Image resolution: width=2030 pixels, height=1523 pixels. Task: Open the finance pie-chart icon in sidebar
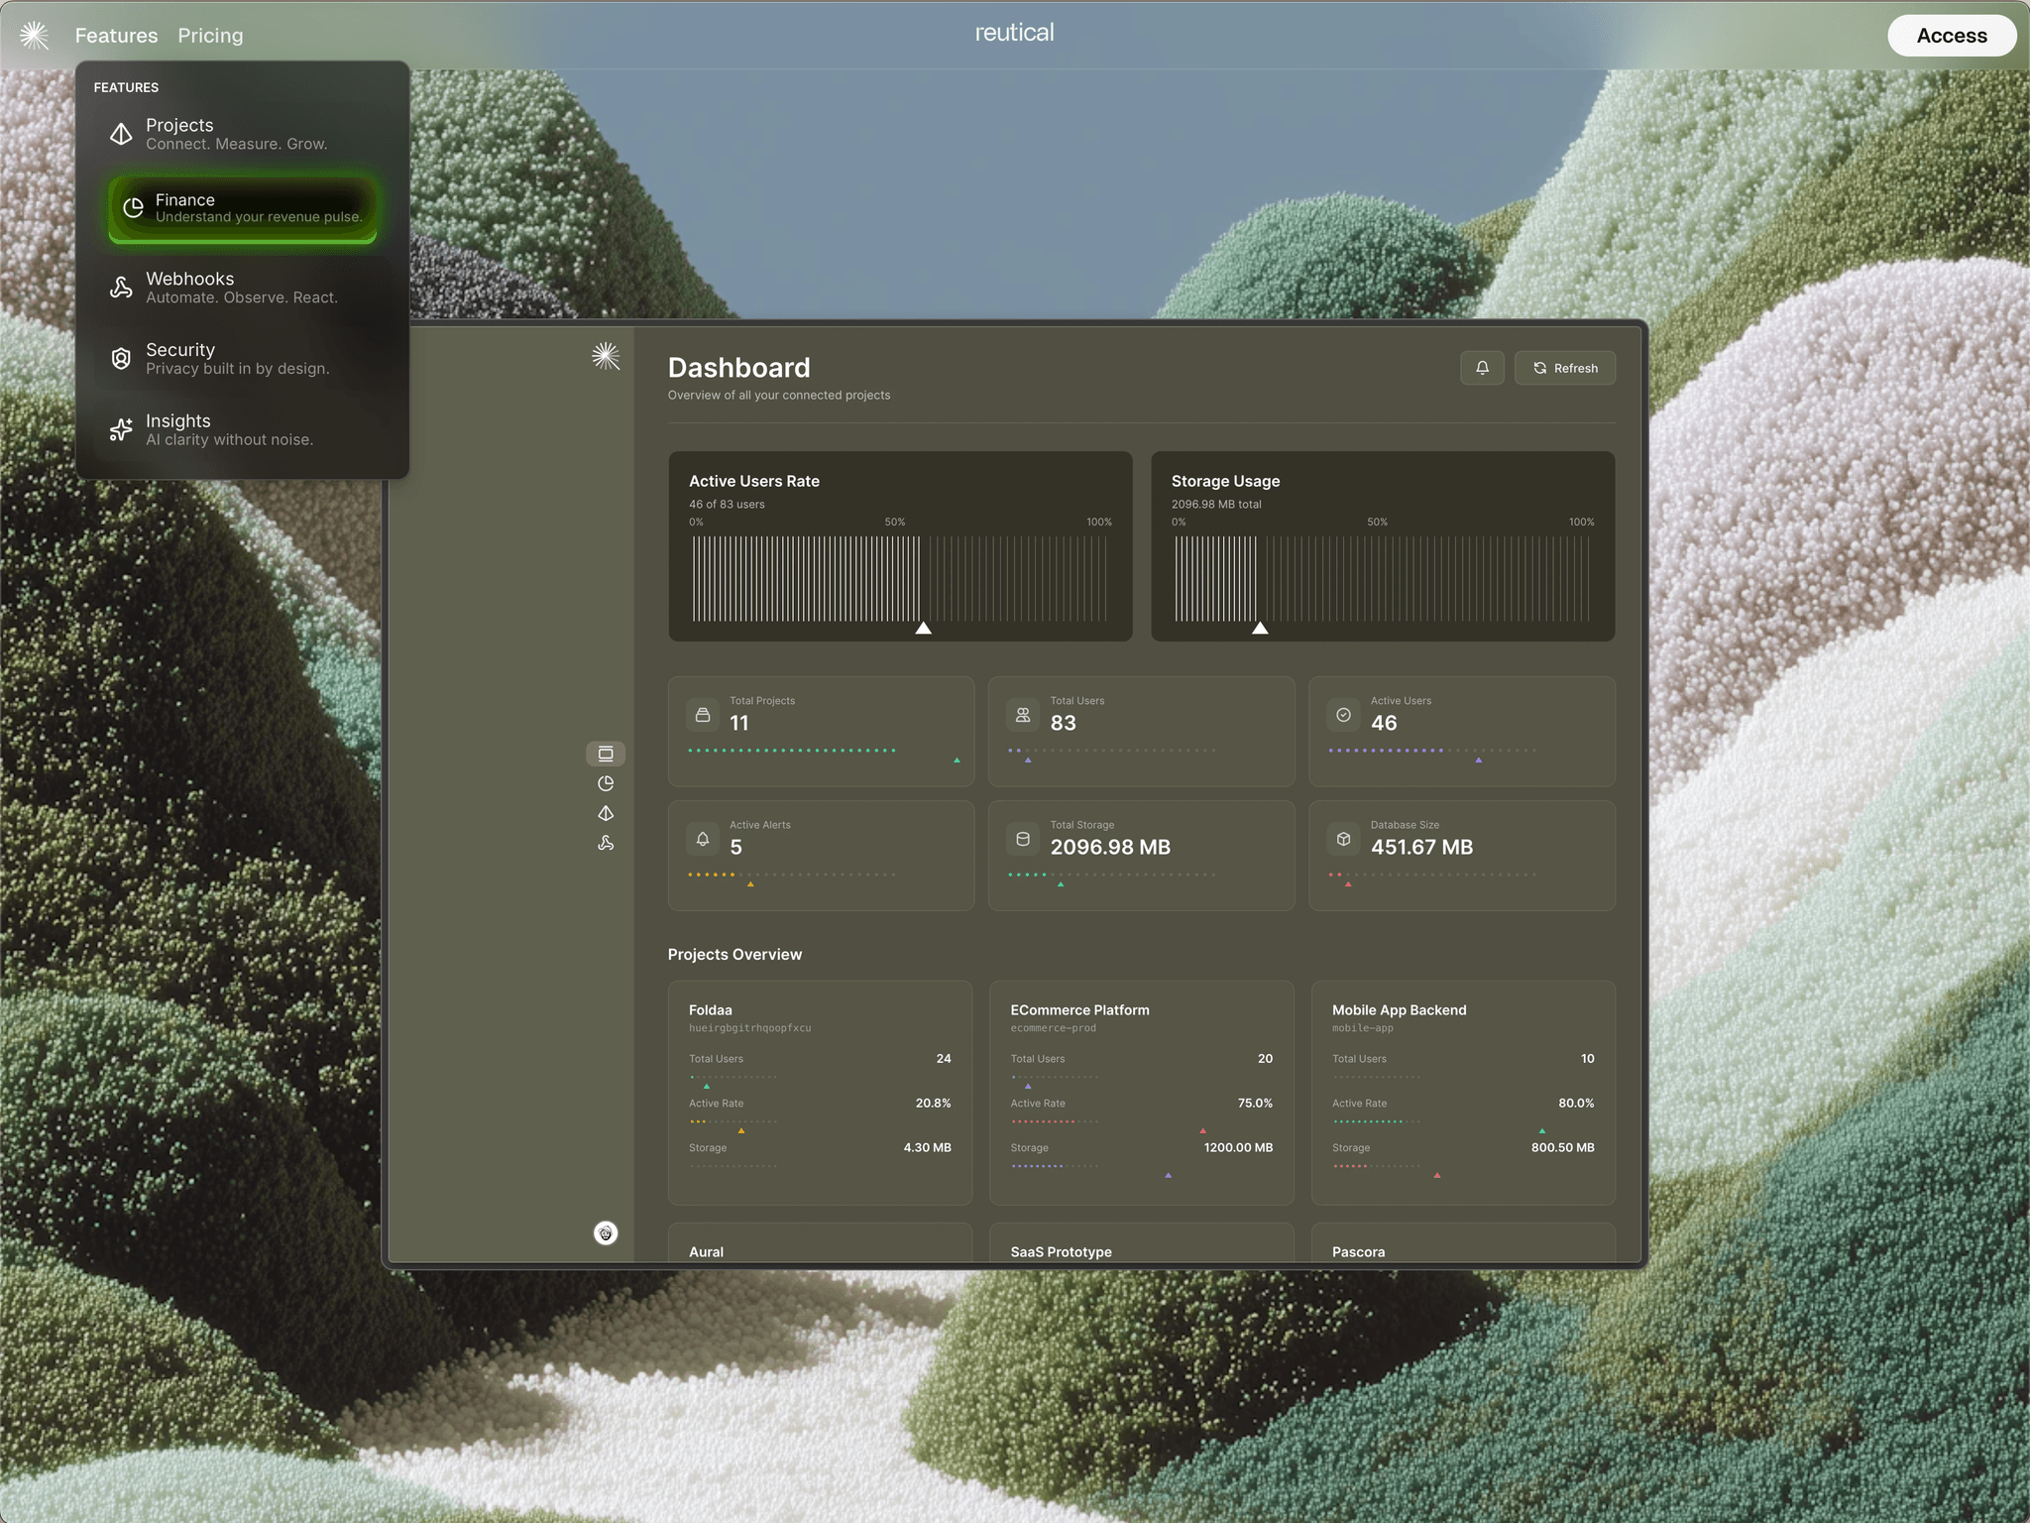[606, 783]
